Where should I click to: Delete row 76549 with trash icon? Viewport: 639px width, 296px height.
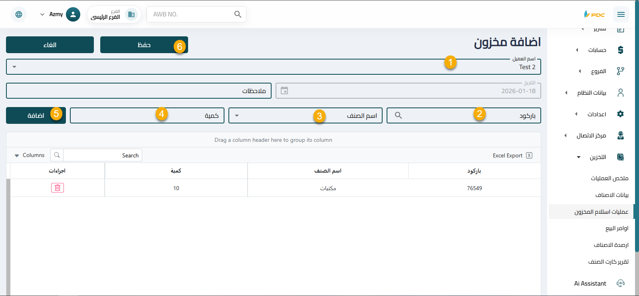[58, 188]
